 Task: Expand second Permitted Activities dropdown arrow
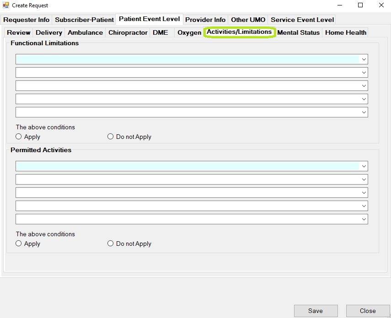(x=364, y=180)
